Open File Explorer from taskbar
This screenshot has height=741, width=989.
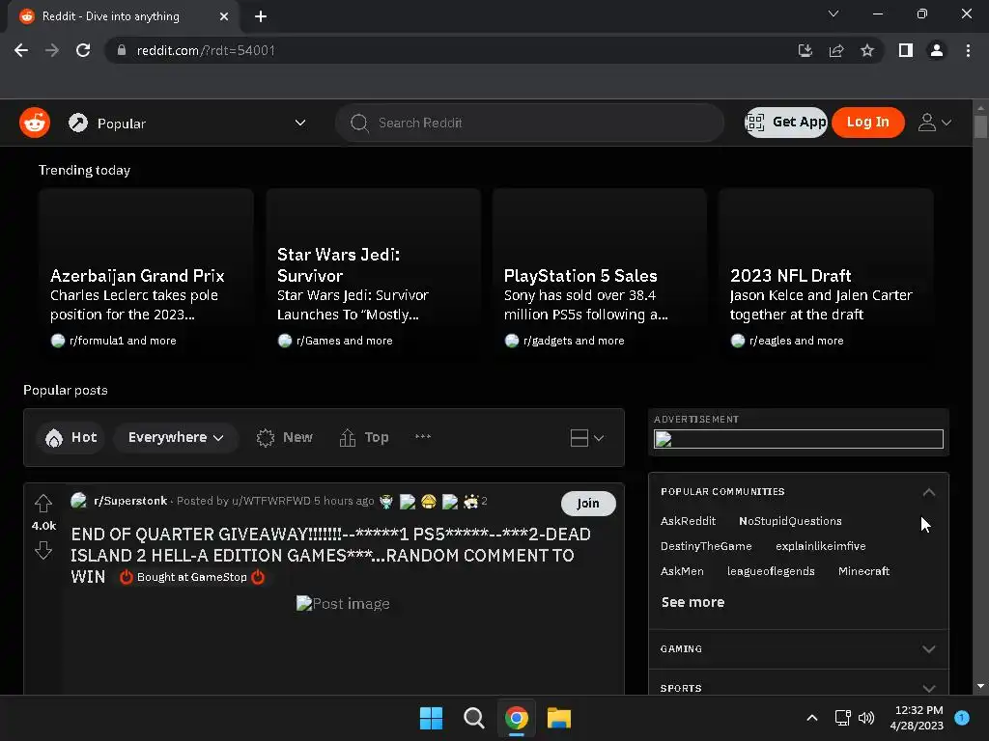coord(559,718)
